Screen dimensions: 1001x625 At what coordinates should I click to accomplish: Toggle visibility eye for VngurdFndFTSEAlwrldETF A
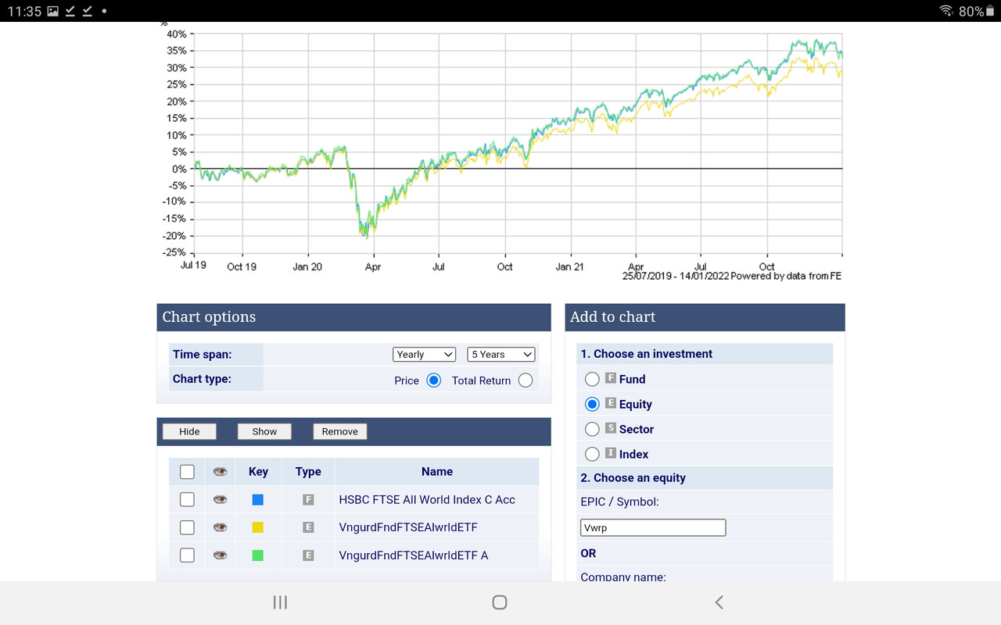click(221, 555)
